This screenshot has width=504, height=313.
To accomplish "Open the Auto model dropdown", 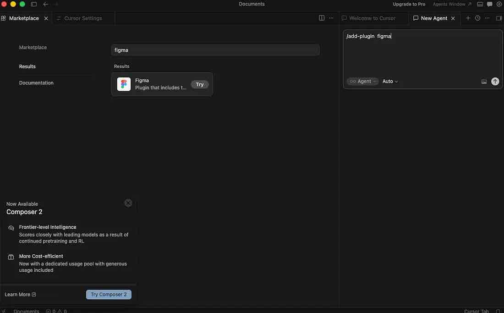I will pos(390,81).
